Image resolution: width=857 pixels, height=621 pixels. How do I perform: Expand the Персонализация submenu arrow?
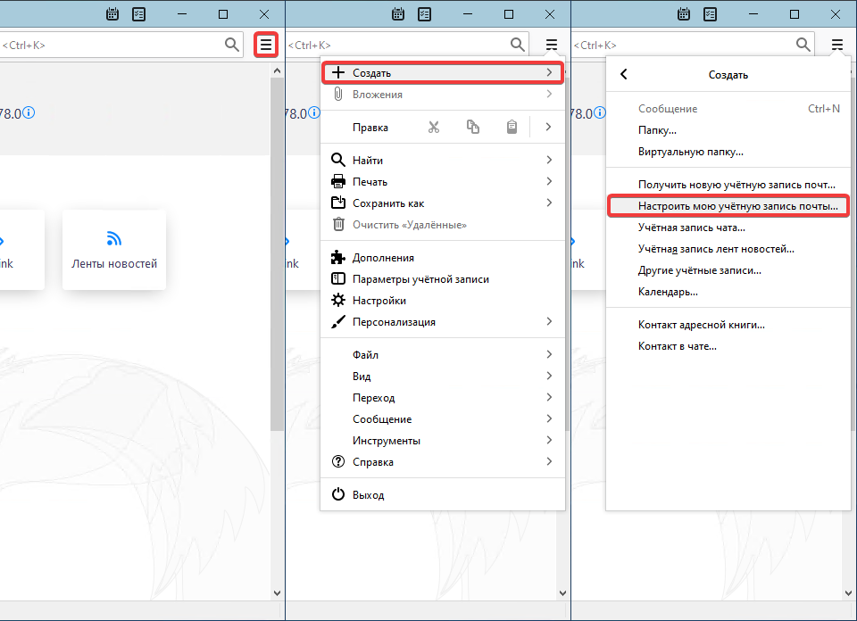pos(549,322)
